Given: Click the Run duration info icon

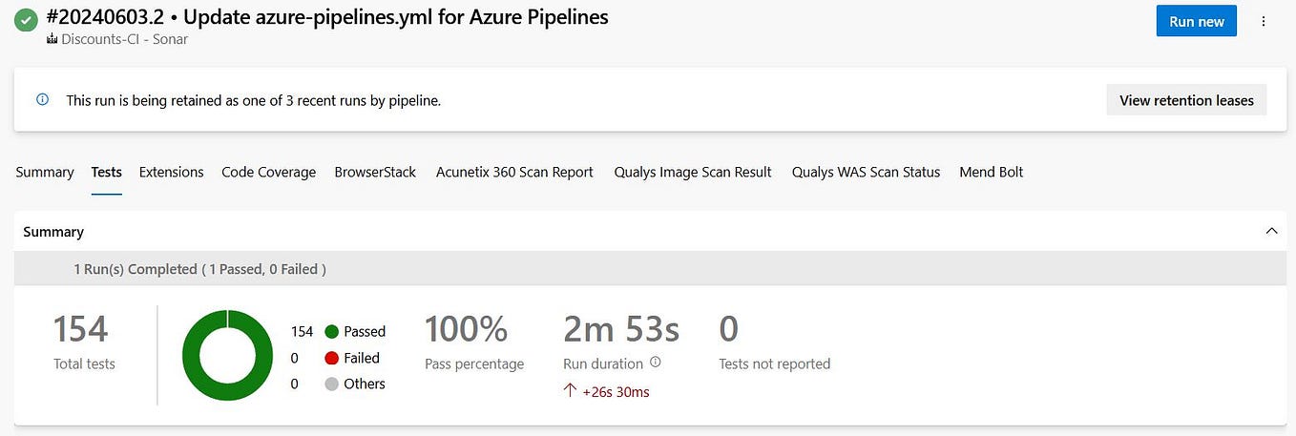Looking at the screenshot, I should click(655, 363).
